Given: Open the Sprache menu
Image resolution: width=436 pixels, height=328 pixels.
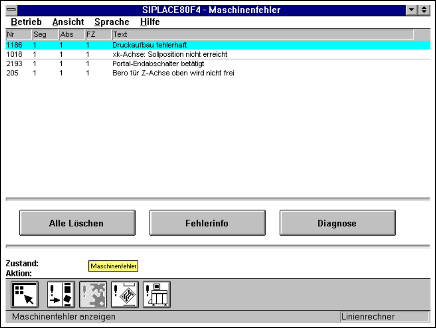Looking at the screenshot, I should (112, 22).
